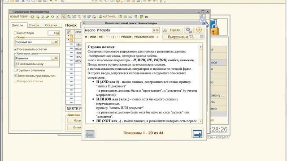287x161 pixels.
Task: Click the help text scrollbar down arrow
Action: pyautogui.click(x=200, y=121)
